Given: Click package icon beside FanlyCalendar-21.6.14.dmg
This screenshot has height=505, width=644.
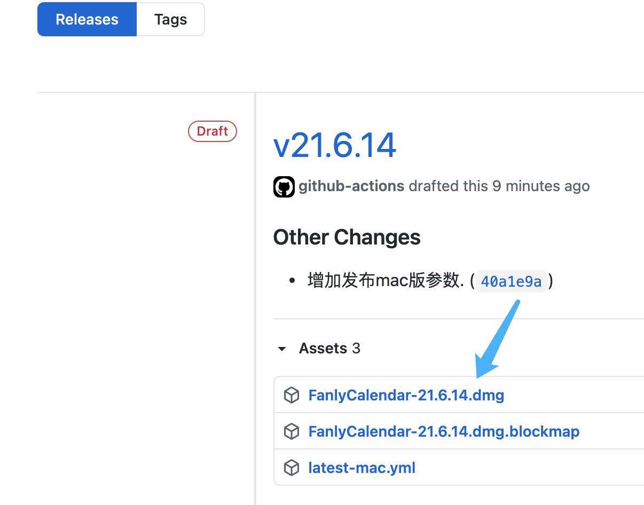Looking at the screenshot, I should tap(292, 395).
